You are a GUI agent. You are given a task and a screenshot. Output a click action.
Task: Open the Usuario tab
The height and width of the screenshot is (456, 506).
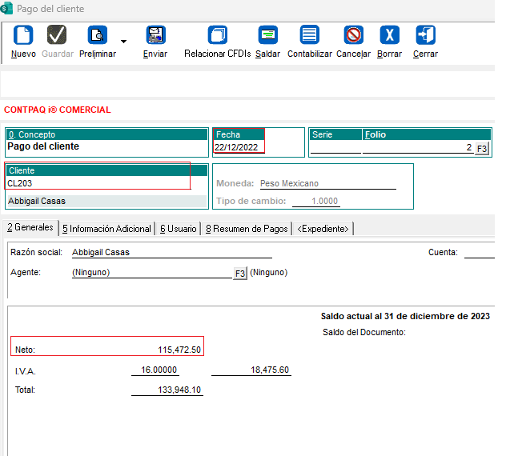click(178, 229)
